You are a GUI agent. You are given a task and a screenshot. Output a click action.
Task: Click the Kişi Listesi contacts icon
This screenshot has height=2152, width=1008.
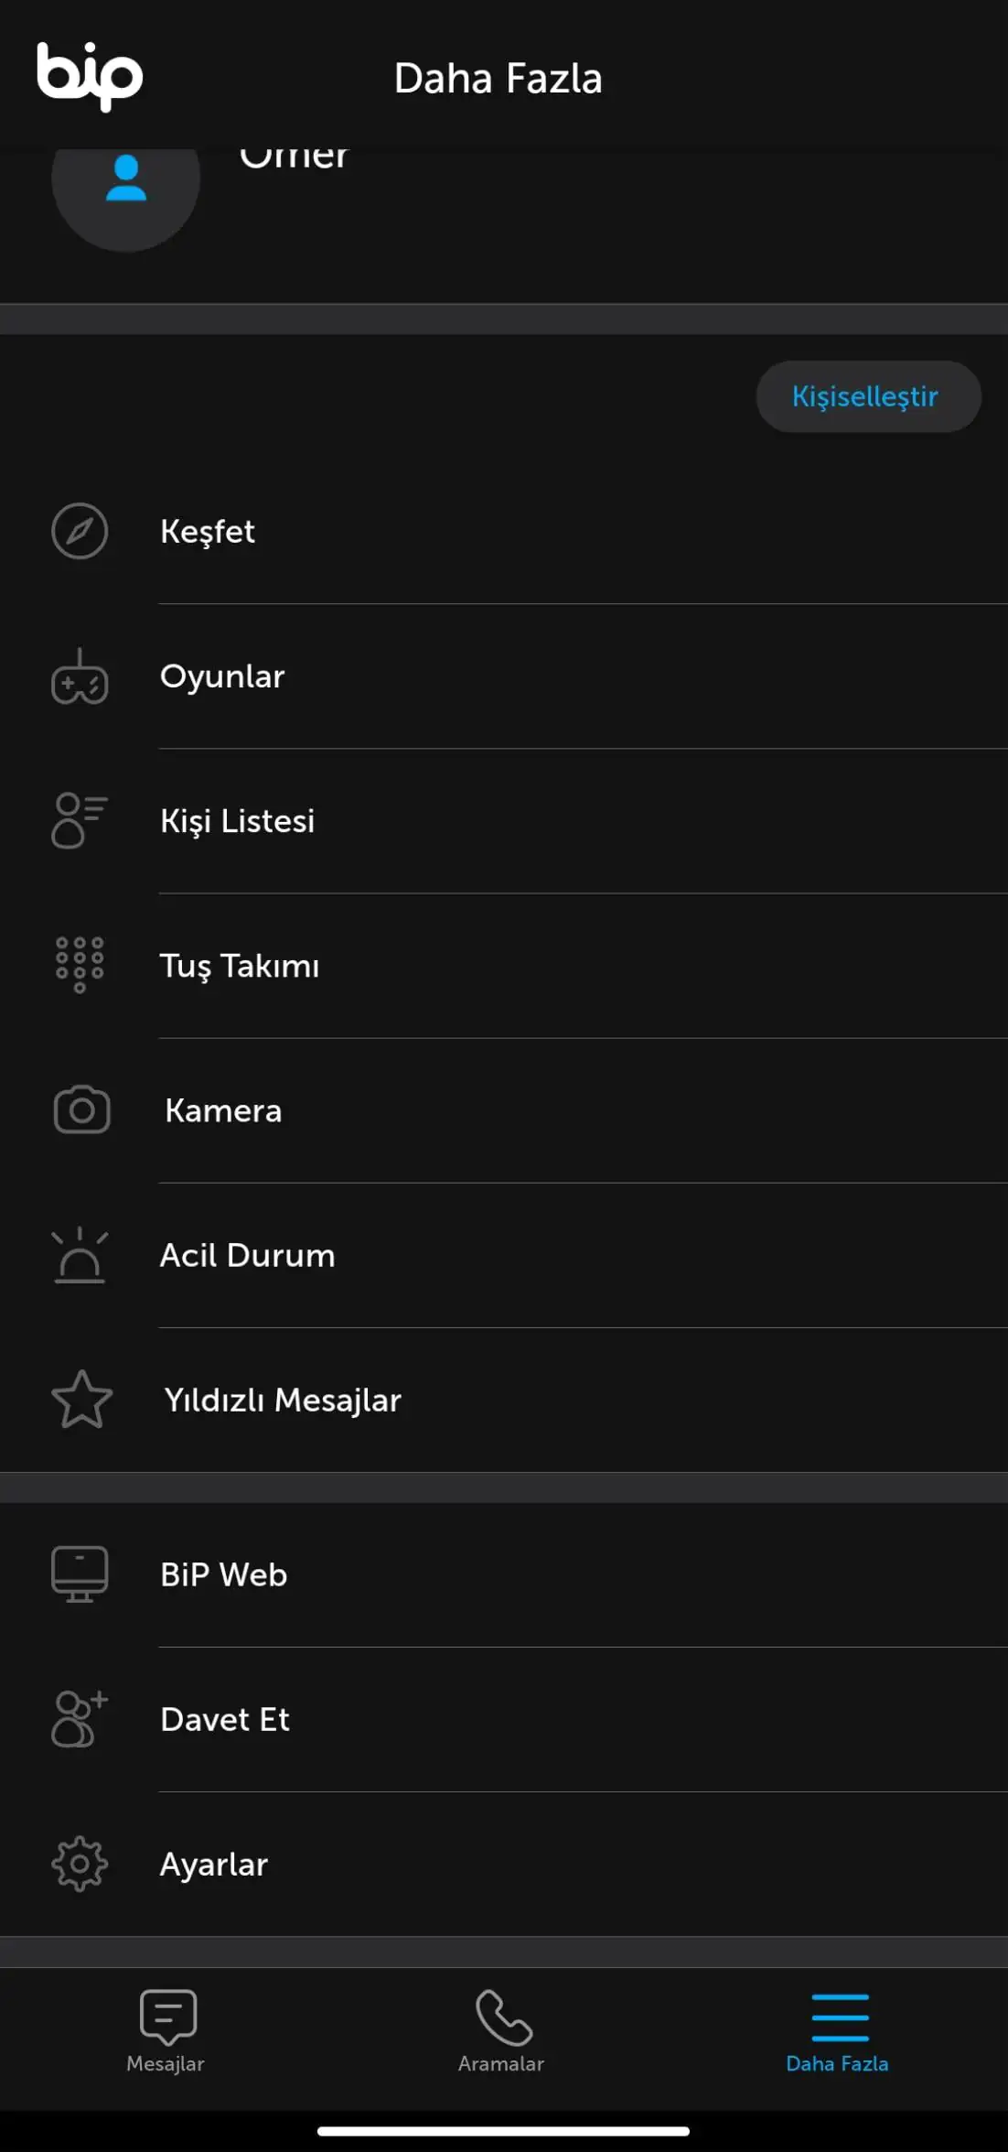[x=80, y=820]
